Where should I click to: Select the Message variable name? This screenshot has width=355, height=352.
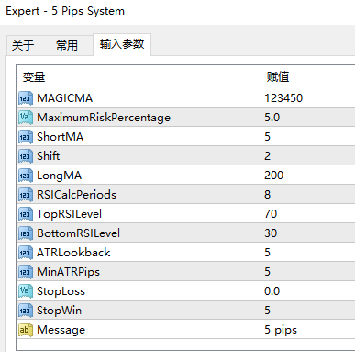61,330
